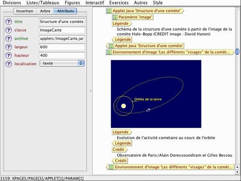Open help for the localisation attribute

pos(8,64)
